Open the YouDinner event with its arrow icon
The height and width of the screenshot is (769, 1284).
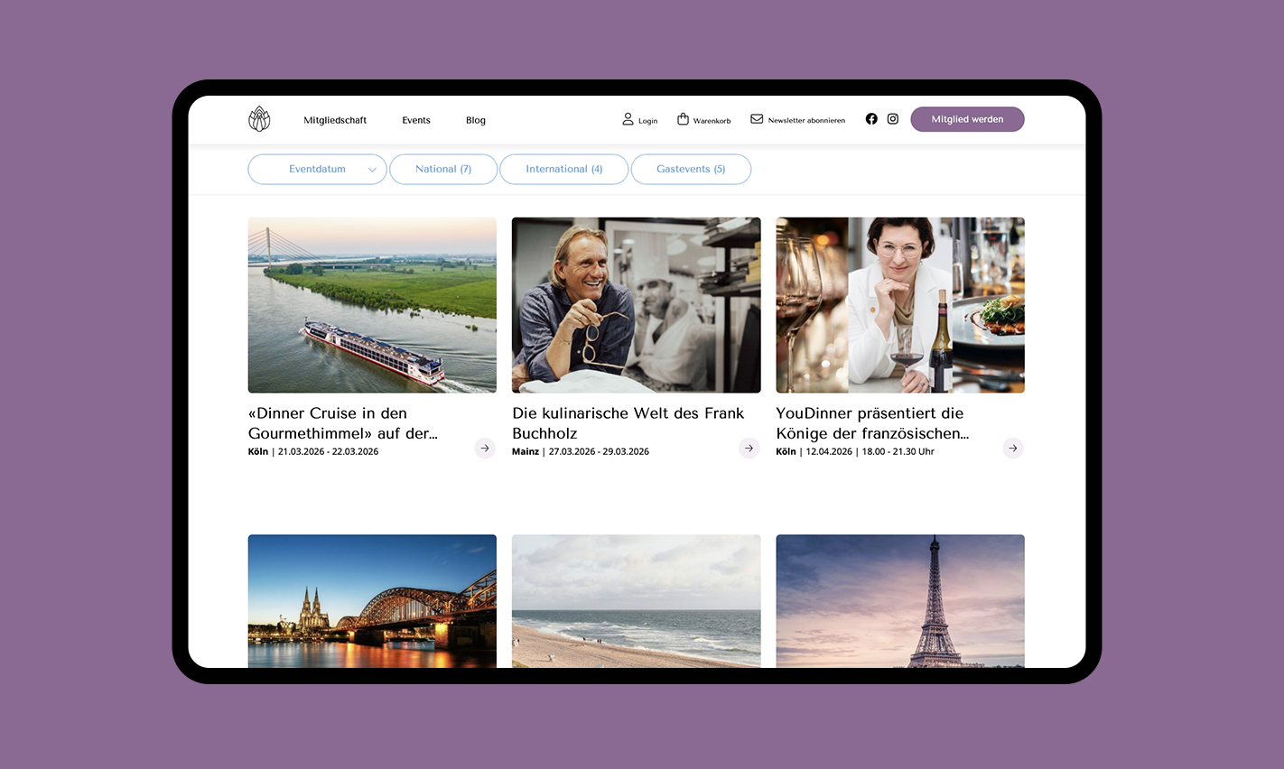[x=1012, y=448]
